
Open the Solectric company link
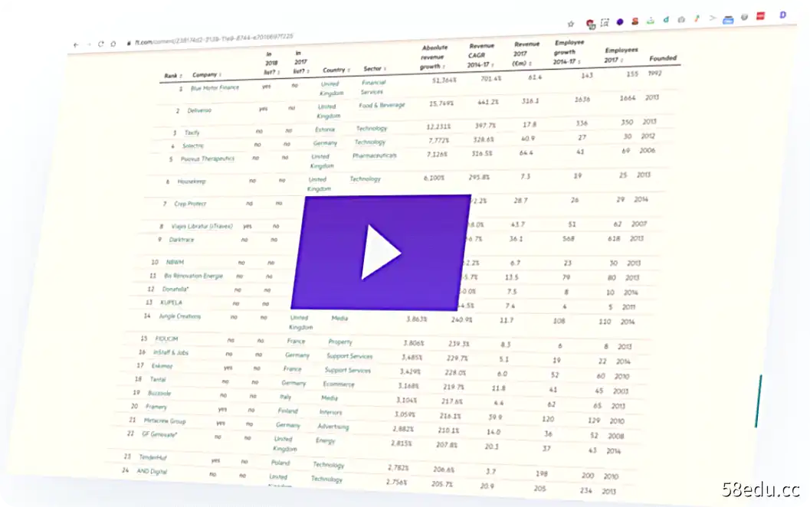pyautogui.click(x=193, y=146)
